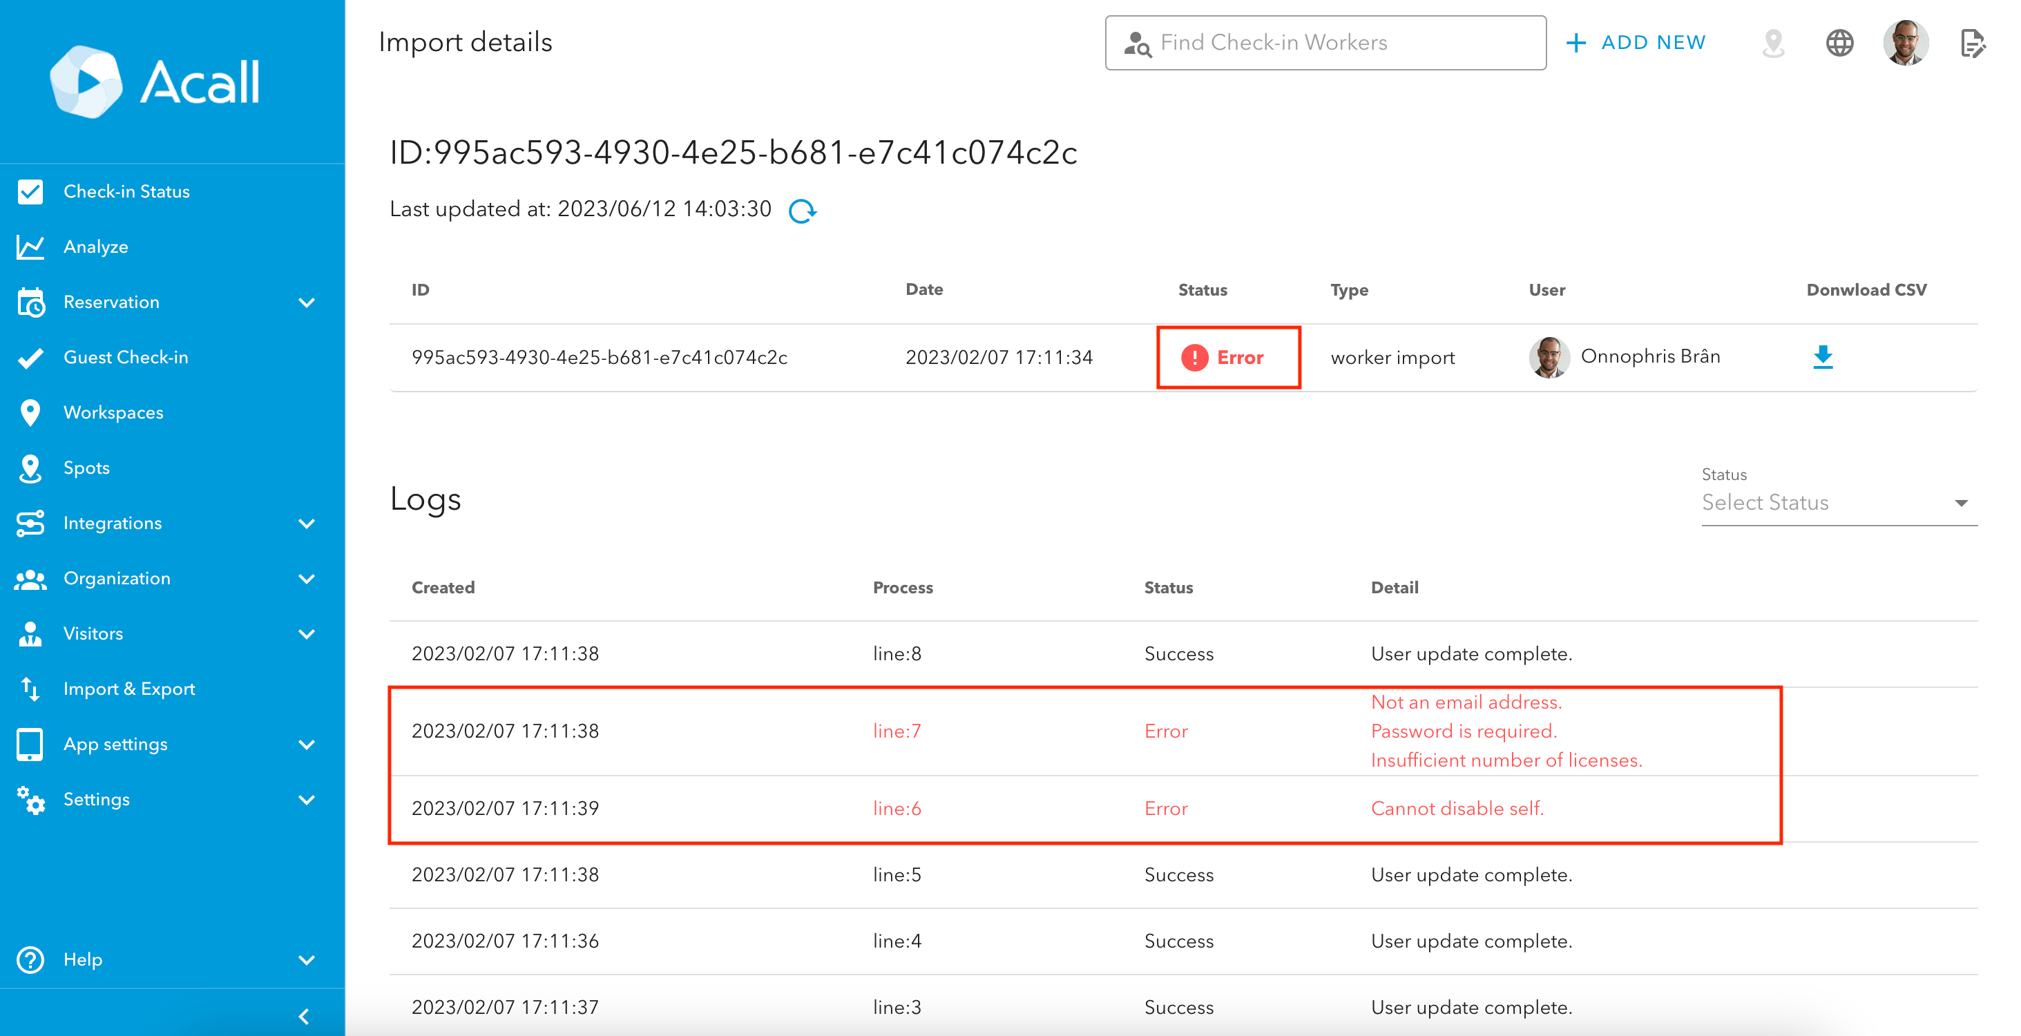
Task: Click the ID heading text at top
Action: pyautogui.click(x=733, y=152)
